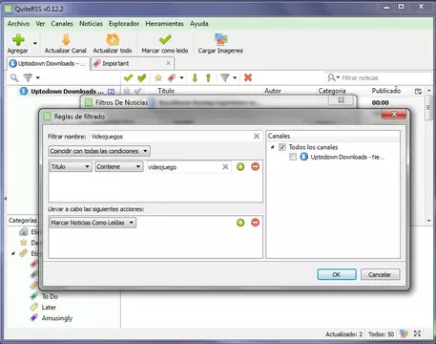Uncheck the Todos los canales checkbox
436x344 pixels.
tap(282, 147)
